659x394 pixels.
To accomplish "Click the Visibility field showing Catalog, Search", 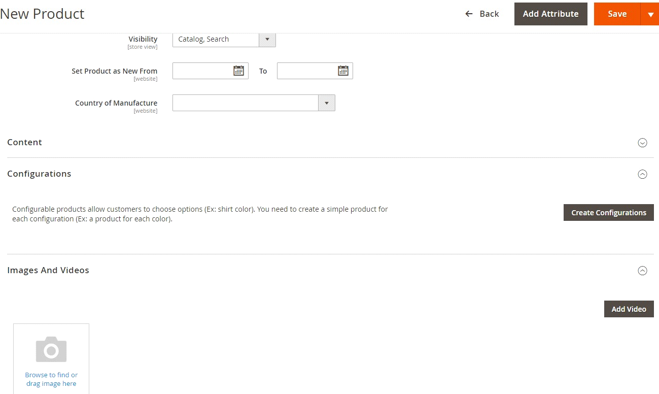I will pyautogui.click(x=216, y=39).
